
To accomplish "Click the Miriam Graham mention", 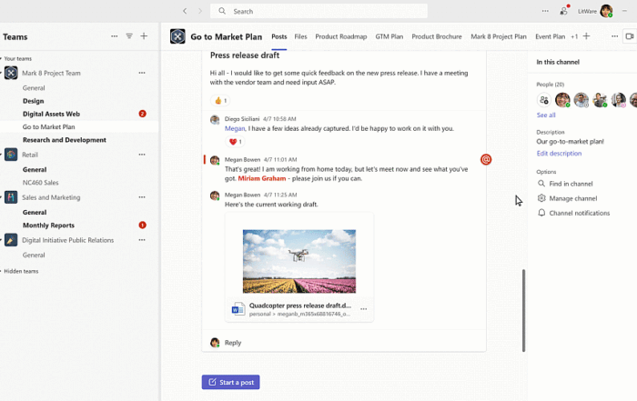I will coord(262,178).
